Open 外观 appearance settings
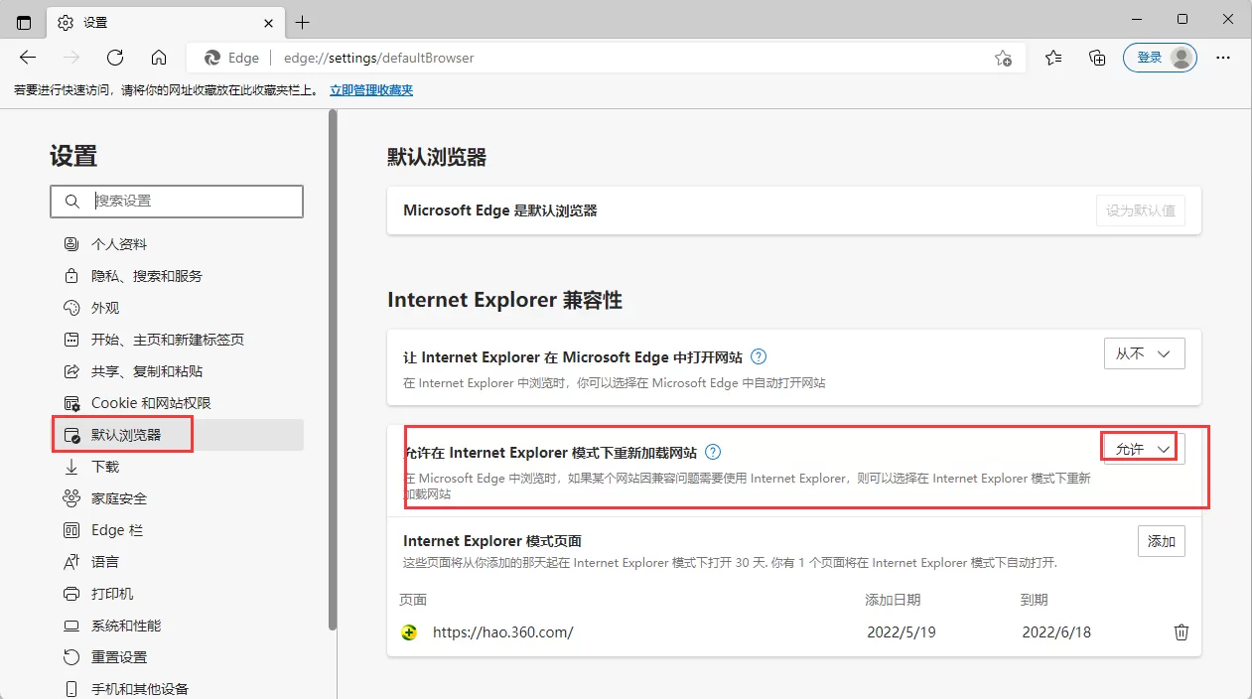The width and height of the screenshot is (1252, 699). 103,307
